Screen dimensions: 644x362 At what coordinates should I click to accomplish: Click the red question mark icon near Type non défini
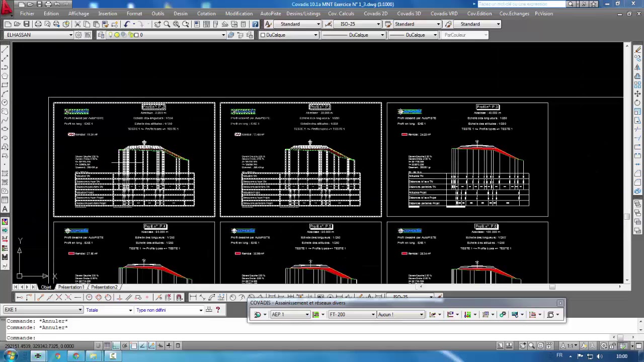click(x=217, y=310)
